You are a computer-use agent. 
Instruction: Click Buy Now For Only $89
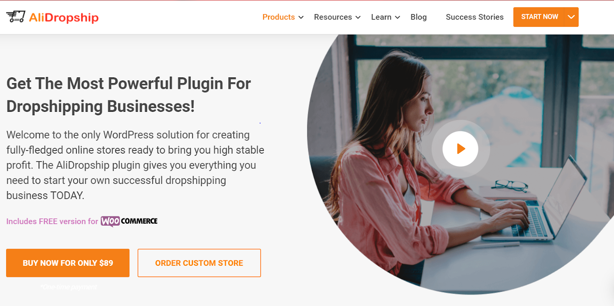click(68, 263)
